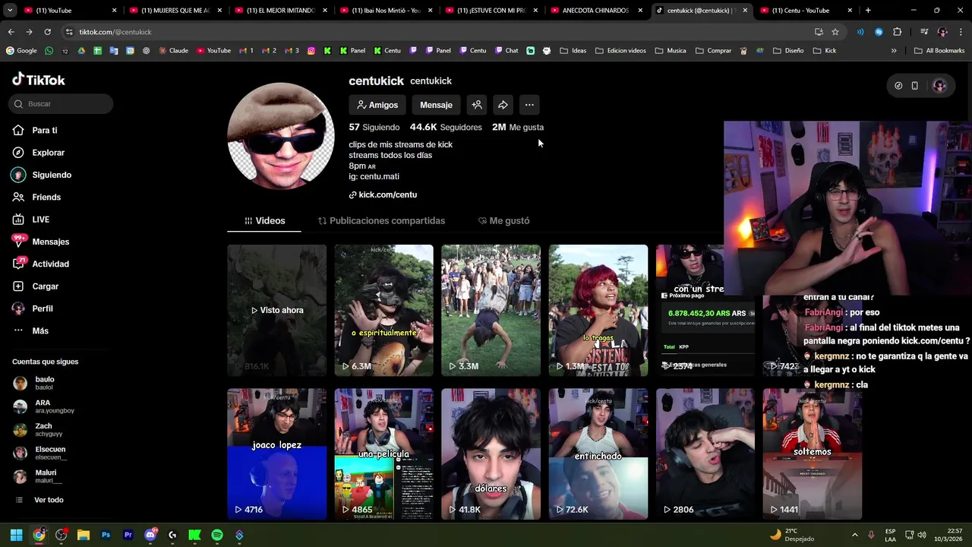
Task: Click the Amigos button on the profile
Action: tap(377, 105)
